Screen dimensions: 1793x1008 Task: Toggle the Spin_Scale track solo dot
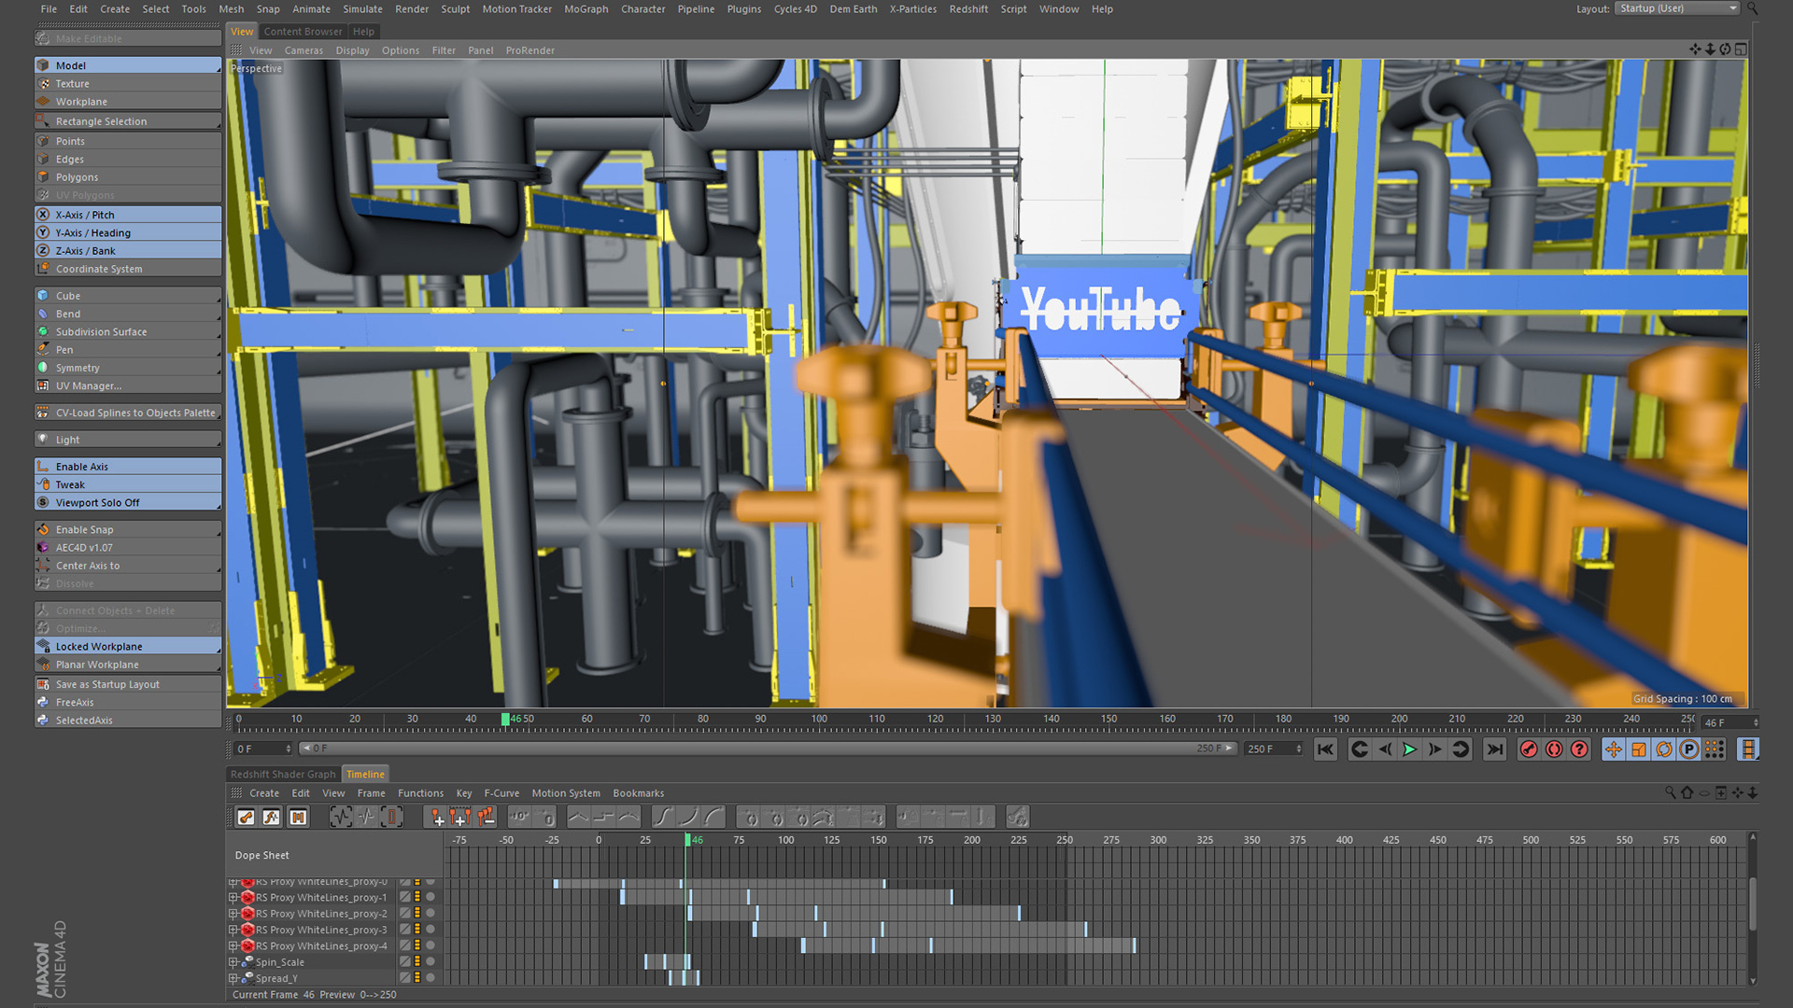pos(431,961)
